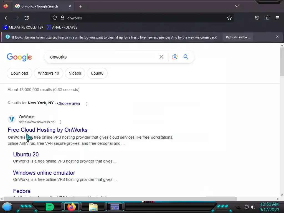
Task: Click the forward navigation arrow
Action: tap(17, 18)
